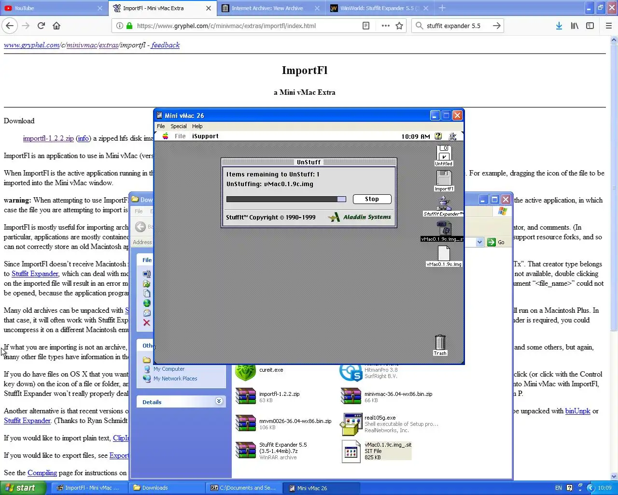Toggle Firefox sidebar icon
This screenshot has height=495, width=618.
pos(590,26)
